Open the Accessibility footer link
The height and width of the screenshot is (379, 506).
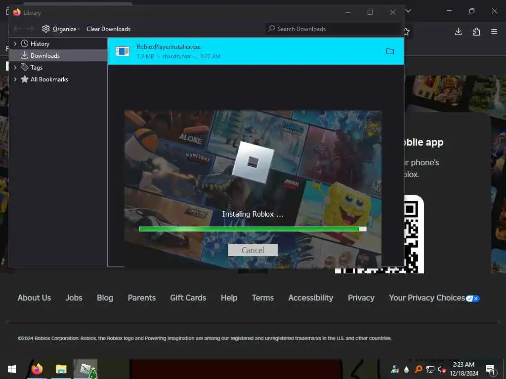pyautogui.click(x=311, y=298)
